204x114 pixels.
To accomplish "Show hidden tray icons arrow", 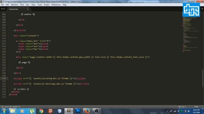I will pyautogui.click(x=167, y=111).
